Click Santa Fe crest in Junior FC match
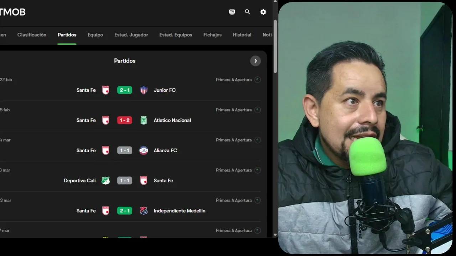Screen dimensions: 456x256 pos(105,90)
